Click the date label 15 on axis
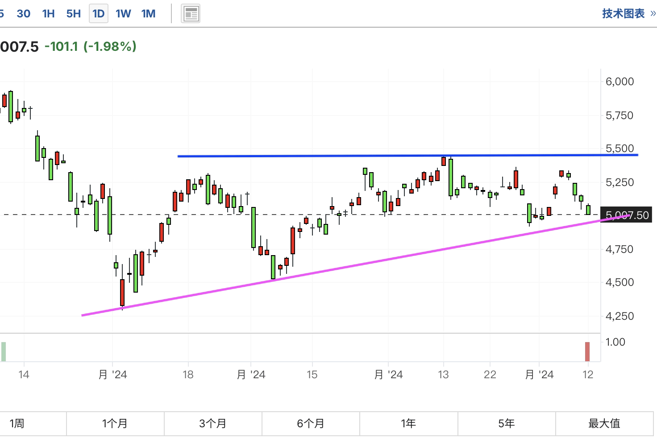This screenshot has width=657, height=438. 312,374
